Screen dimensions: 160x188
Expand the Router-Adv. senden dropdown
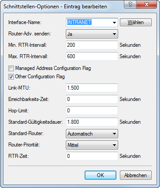pos(92,34)
